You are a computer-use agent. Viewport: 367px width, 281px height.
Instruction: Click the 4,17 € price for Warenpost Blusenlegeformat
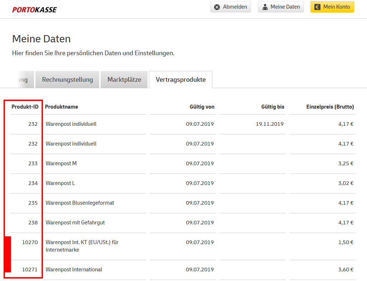[x=346, y=203]
